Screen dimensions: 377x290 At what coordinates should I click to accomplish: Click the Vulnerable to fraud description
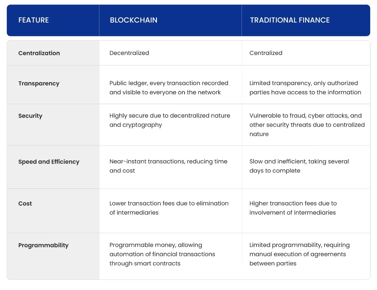(x=307, y=125)
